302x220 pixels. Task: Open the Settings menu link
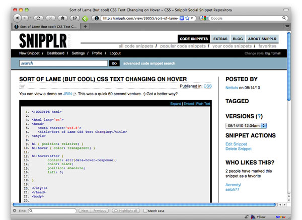(x=78, y=53)
